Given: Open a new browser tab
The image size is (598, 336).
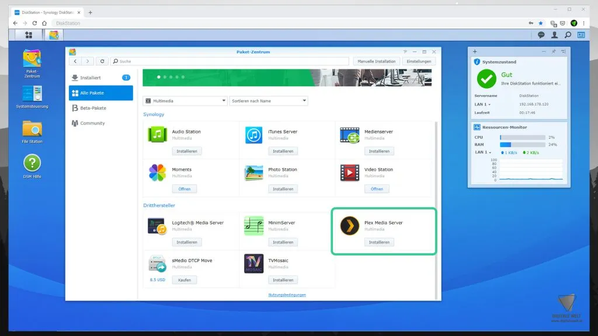Looking at the screenshot, I should point(91,13).
